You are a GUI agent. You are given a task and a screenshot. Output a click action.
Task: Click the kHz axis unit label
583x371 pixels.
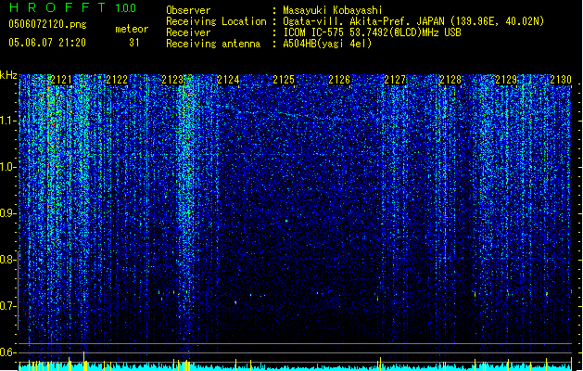click(8, 75)
